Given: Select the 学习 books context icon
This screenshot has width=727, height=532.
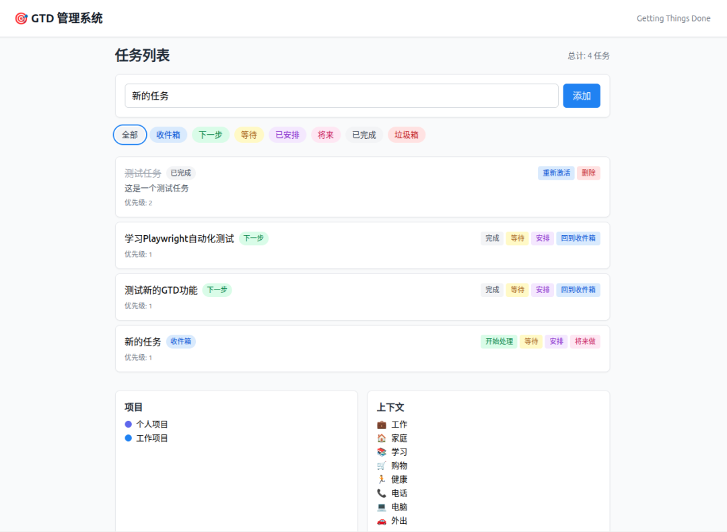Looking at the screenshot, I should (382, 452).
